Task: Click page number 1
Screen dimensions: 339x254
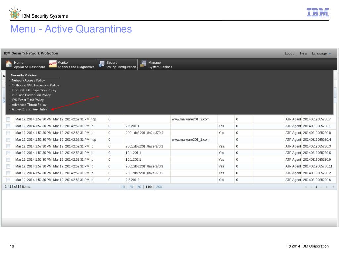Action: 316,187
